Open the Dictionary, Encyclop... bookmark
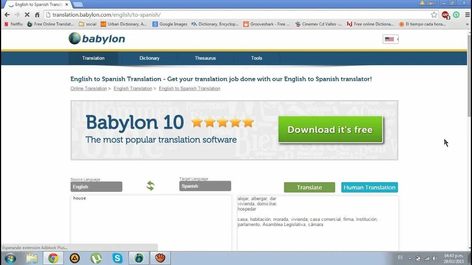472x265 pixels. pyautogui.click(x=215, y=24)
